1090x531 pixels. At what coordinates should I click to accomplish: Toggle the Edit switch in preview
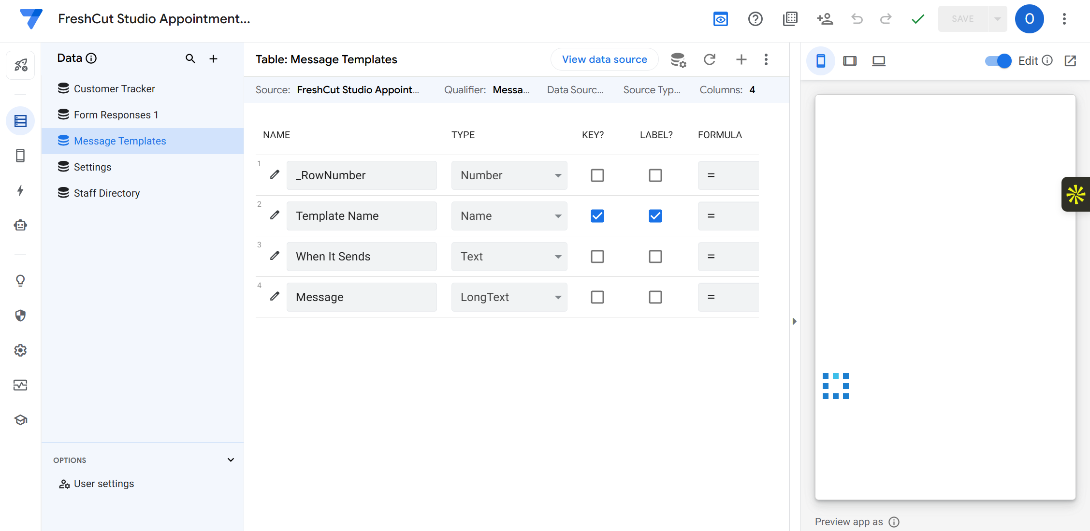[998, 61]
